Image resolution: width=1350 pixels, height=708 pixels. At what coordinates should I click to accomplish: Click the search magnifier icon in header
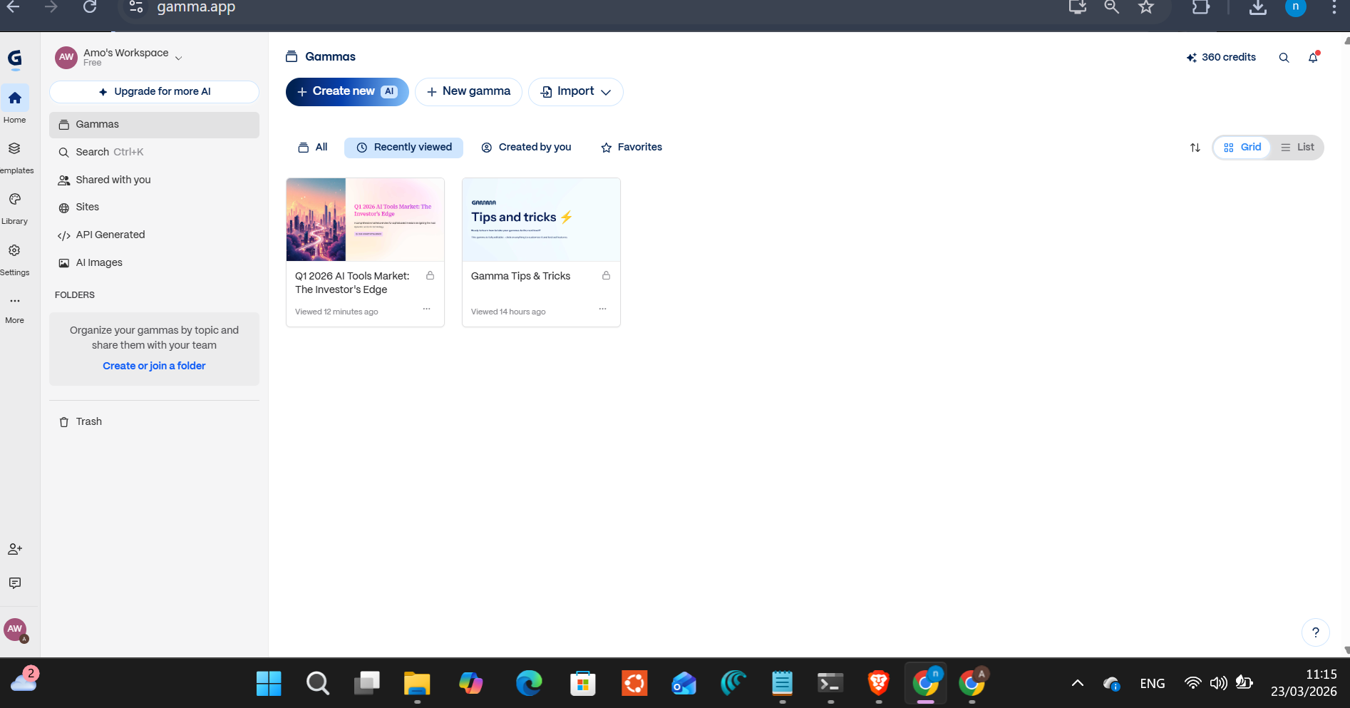point(1284,58)
